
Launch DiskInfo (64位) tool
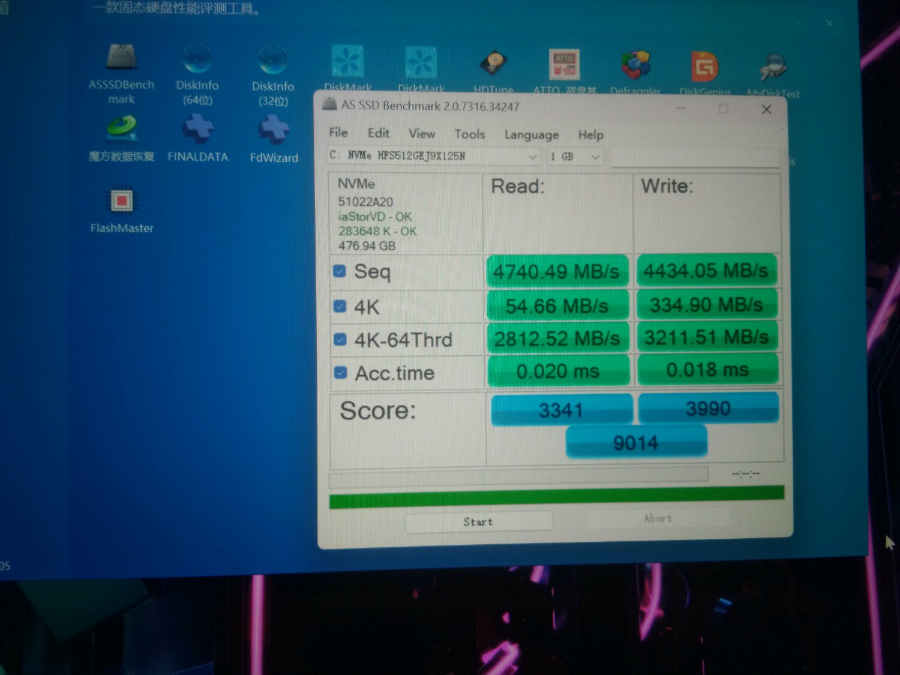click(197, 59)
